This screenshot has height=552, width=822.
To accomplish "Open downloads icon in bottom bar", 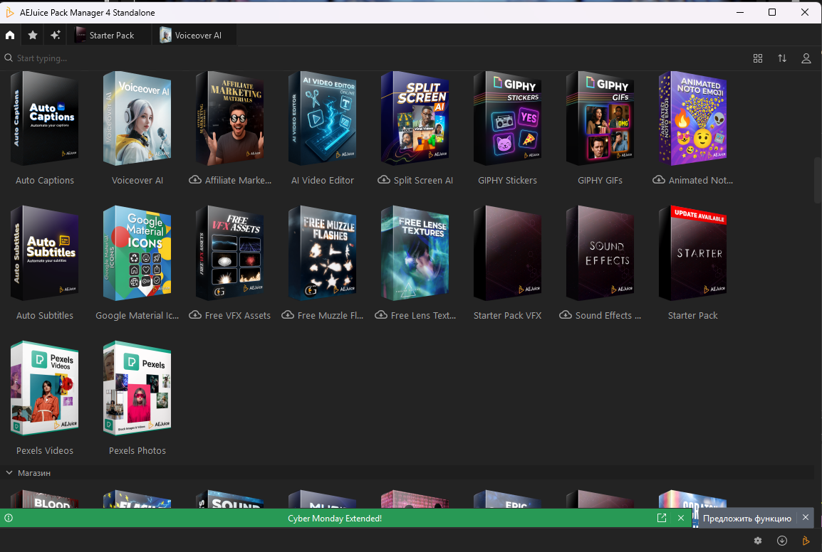I will pos(781,541).
